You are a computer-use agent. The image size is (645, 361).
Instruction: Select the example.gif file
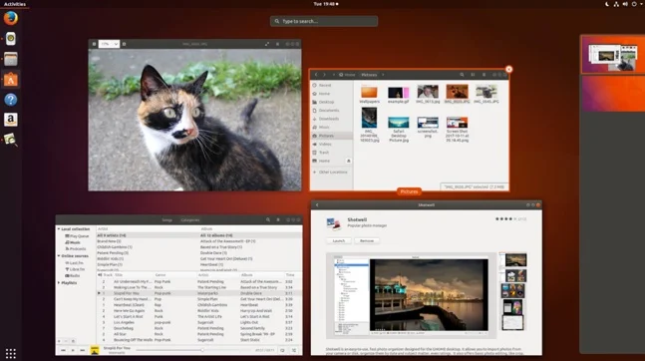(x=398, y=95)
